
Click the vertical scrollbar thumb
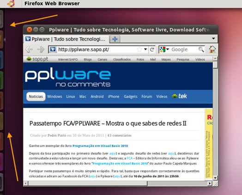[215, 65]
